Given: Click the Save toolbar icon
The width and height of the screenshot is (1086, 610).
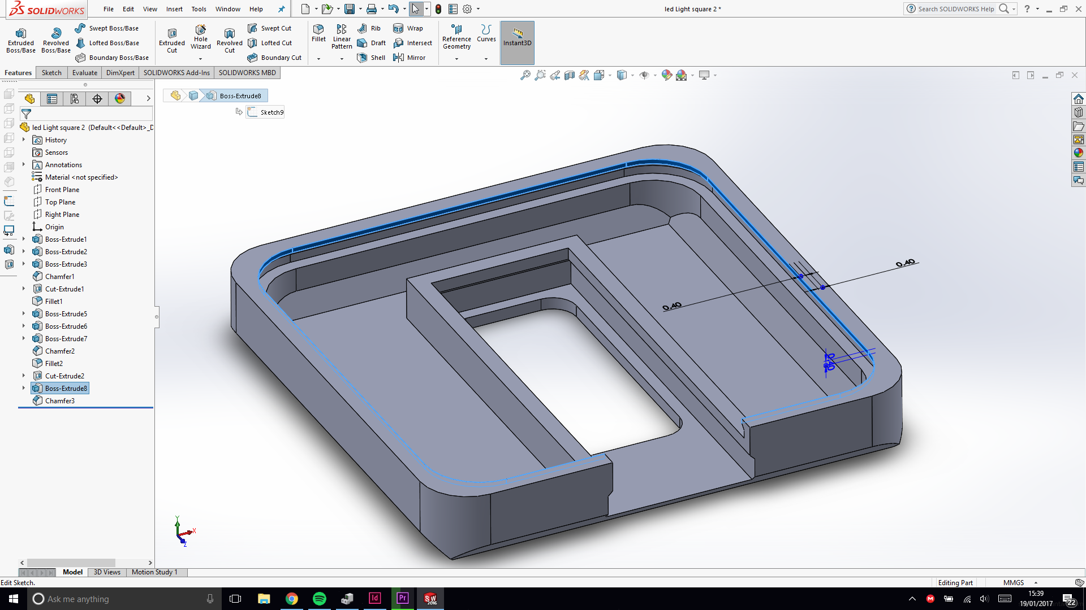Looking at the screenshot, I should click(350, 9).
